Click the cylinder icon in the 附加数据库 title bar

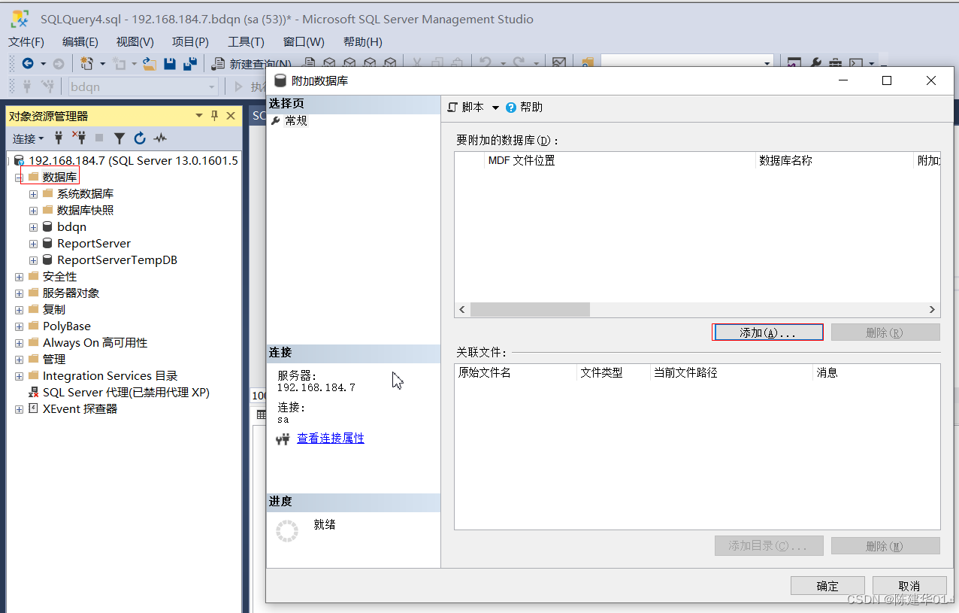(x=281, y=80)
